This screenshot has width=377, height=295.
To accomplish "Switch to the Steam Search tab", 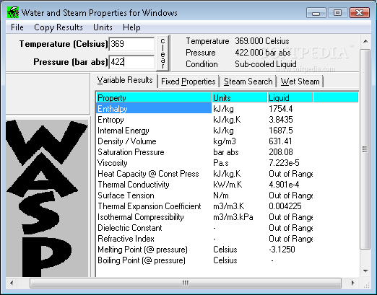I will (x=248, y=82).
